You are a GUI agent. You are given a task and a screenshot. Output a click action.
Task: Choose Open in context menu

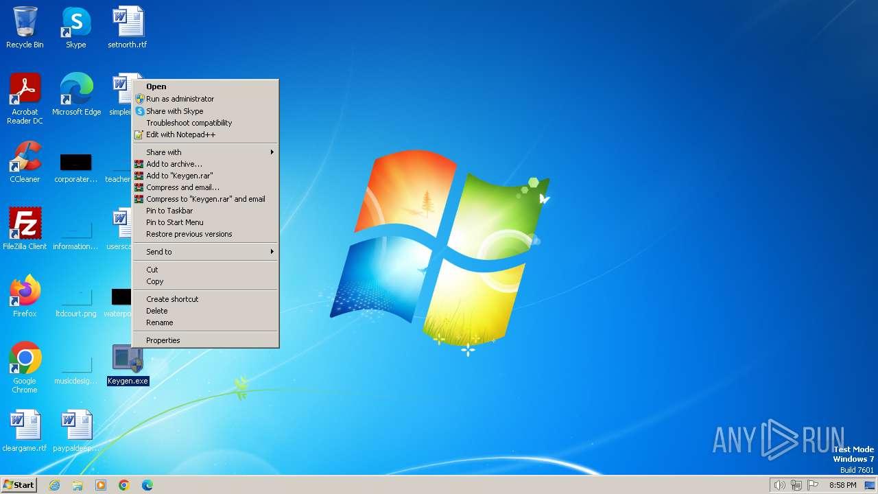coord(206,86)
